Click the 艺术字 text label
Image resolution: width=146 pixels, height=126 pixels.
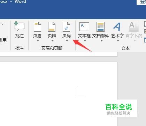click(117, 36)
